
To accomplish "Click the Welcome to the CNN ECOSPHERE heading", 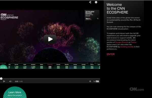I will click(117, 8).
